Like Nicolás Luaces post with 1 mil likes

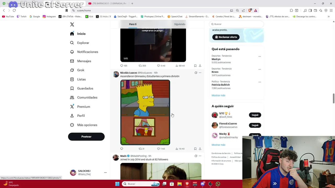158,149
